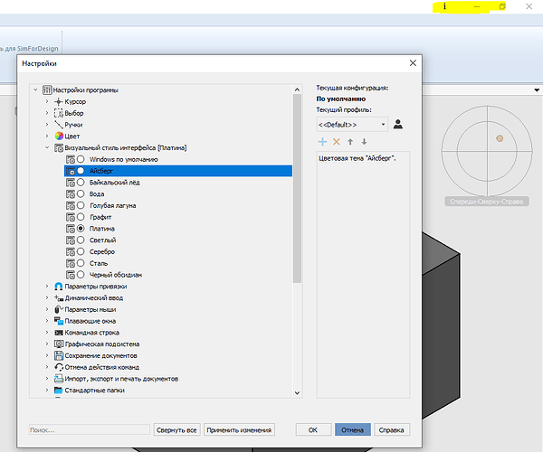The height and width of the screenshot is (452, 543).
Task: Click the Стандартные папки folder icon
Action: click(59, 391)
